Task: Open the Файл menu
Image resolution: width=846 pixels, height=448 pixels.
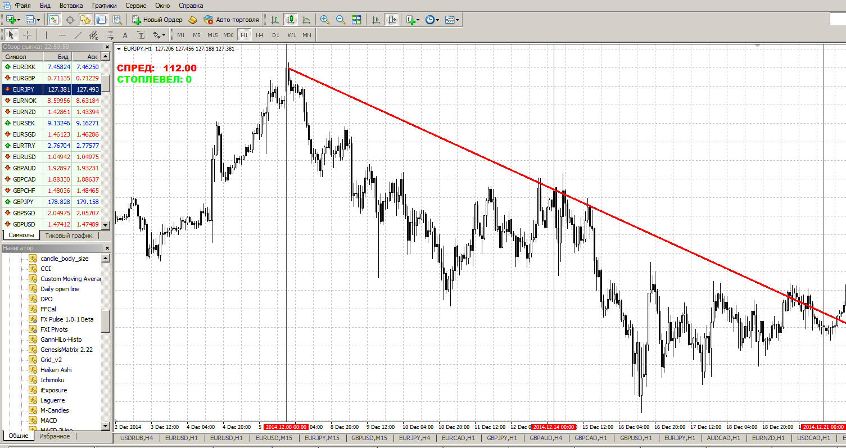Action: (x=23, y=5)
